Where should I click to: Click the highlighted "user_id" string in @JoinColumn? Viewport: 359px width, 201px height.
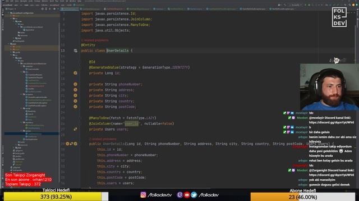[132, 123]
